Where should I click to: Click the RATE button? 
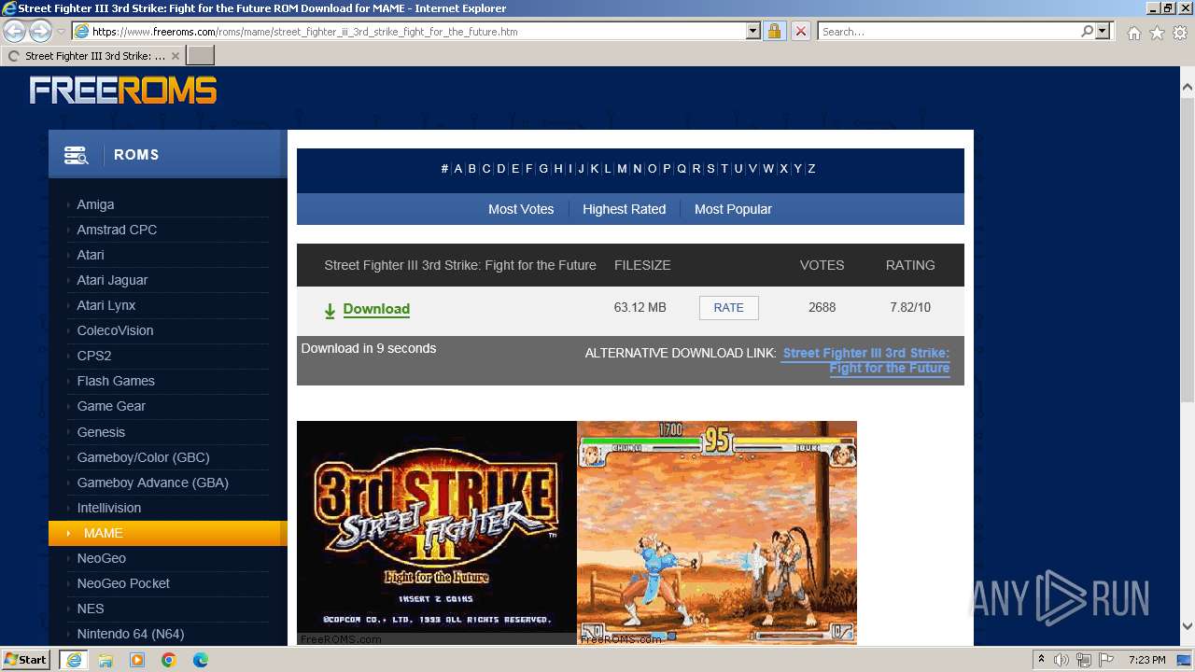729,308
